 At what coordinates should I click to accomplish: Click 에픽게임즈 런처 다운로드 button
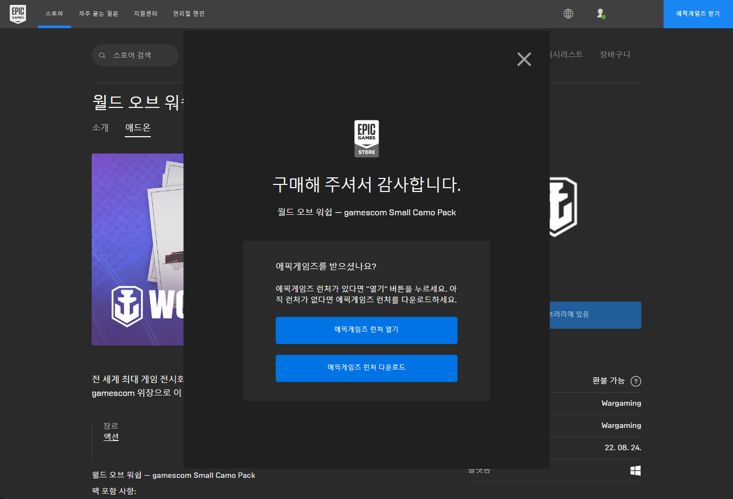pyautogui.click(x=367, y=368)
